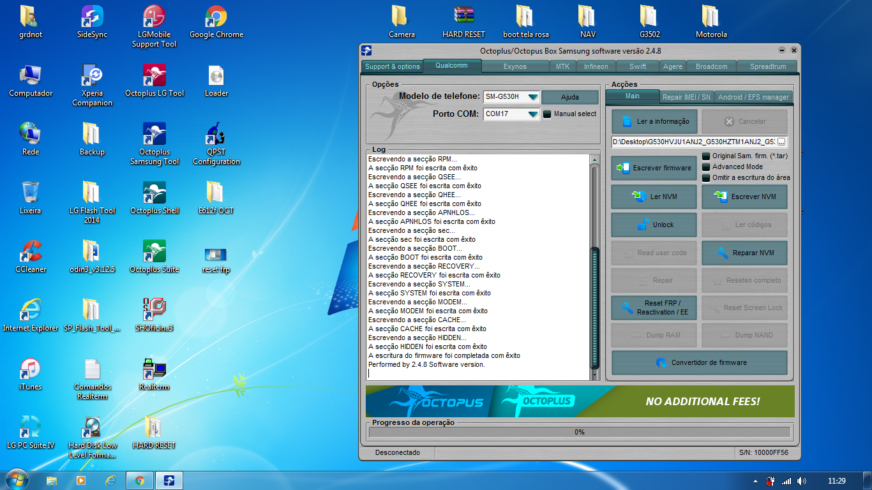Select the Exynos tab

pos(515,66)
